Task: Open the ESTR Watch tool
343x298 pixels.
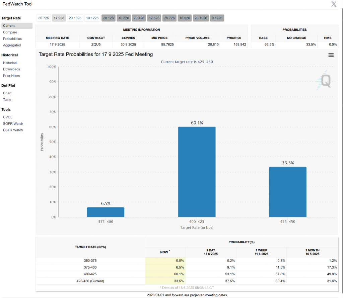Action: (x=13, y=130)
